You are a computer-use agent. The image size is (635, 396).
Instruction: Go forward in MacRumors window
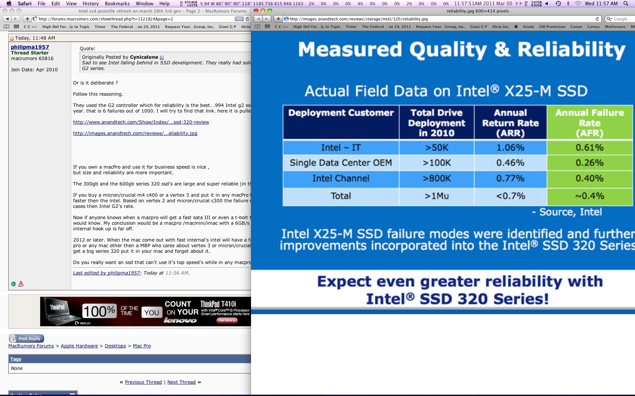15,19
